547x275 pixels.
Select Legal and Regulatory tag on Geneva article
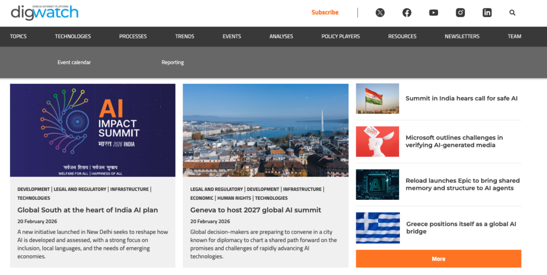217,189
